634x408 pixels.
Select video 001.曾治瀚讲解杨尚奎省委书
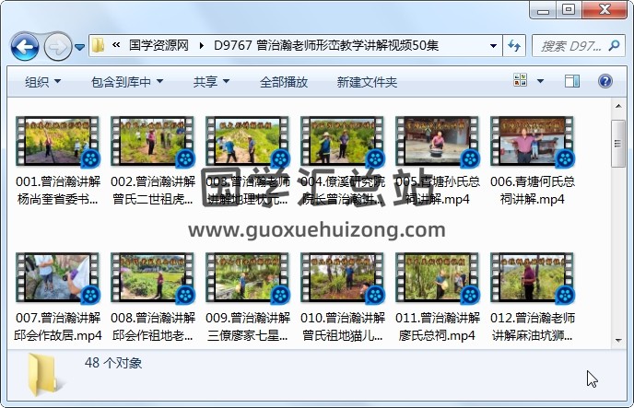[58, 161]
